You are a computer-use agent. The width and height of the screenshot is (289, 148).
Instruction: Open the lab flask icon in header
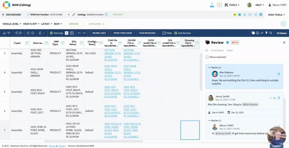212,5
